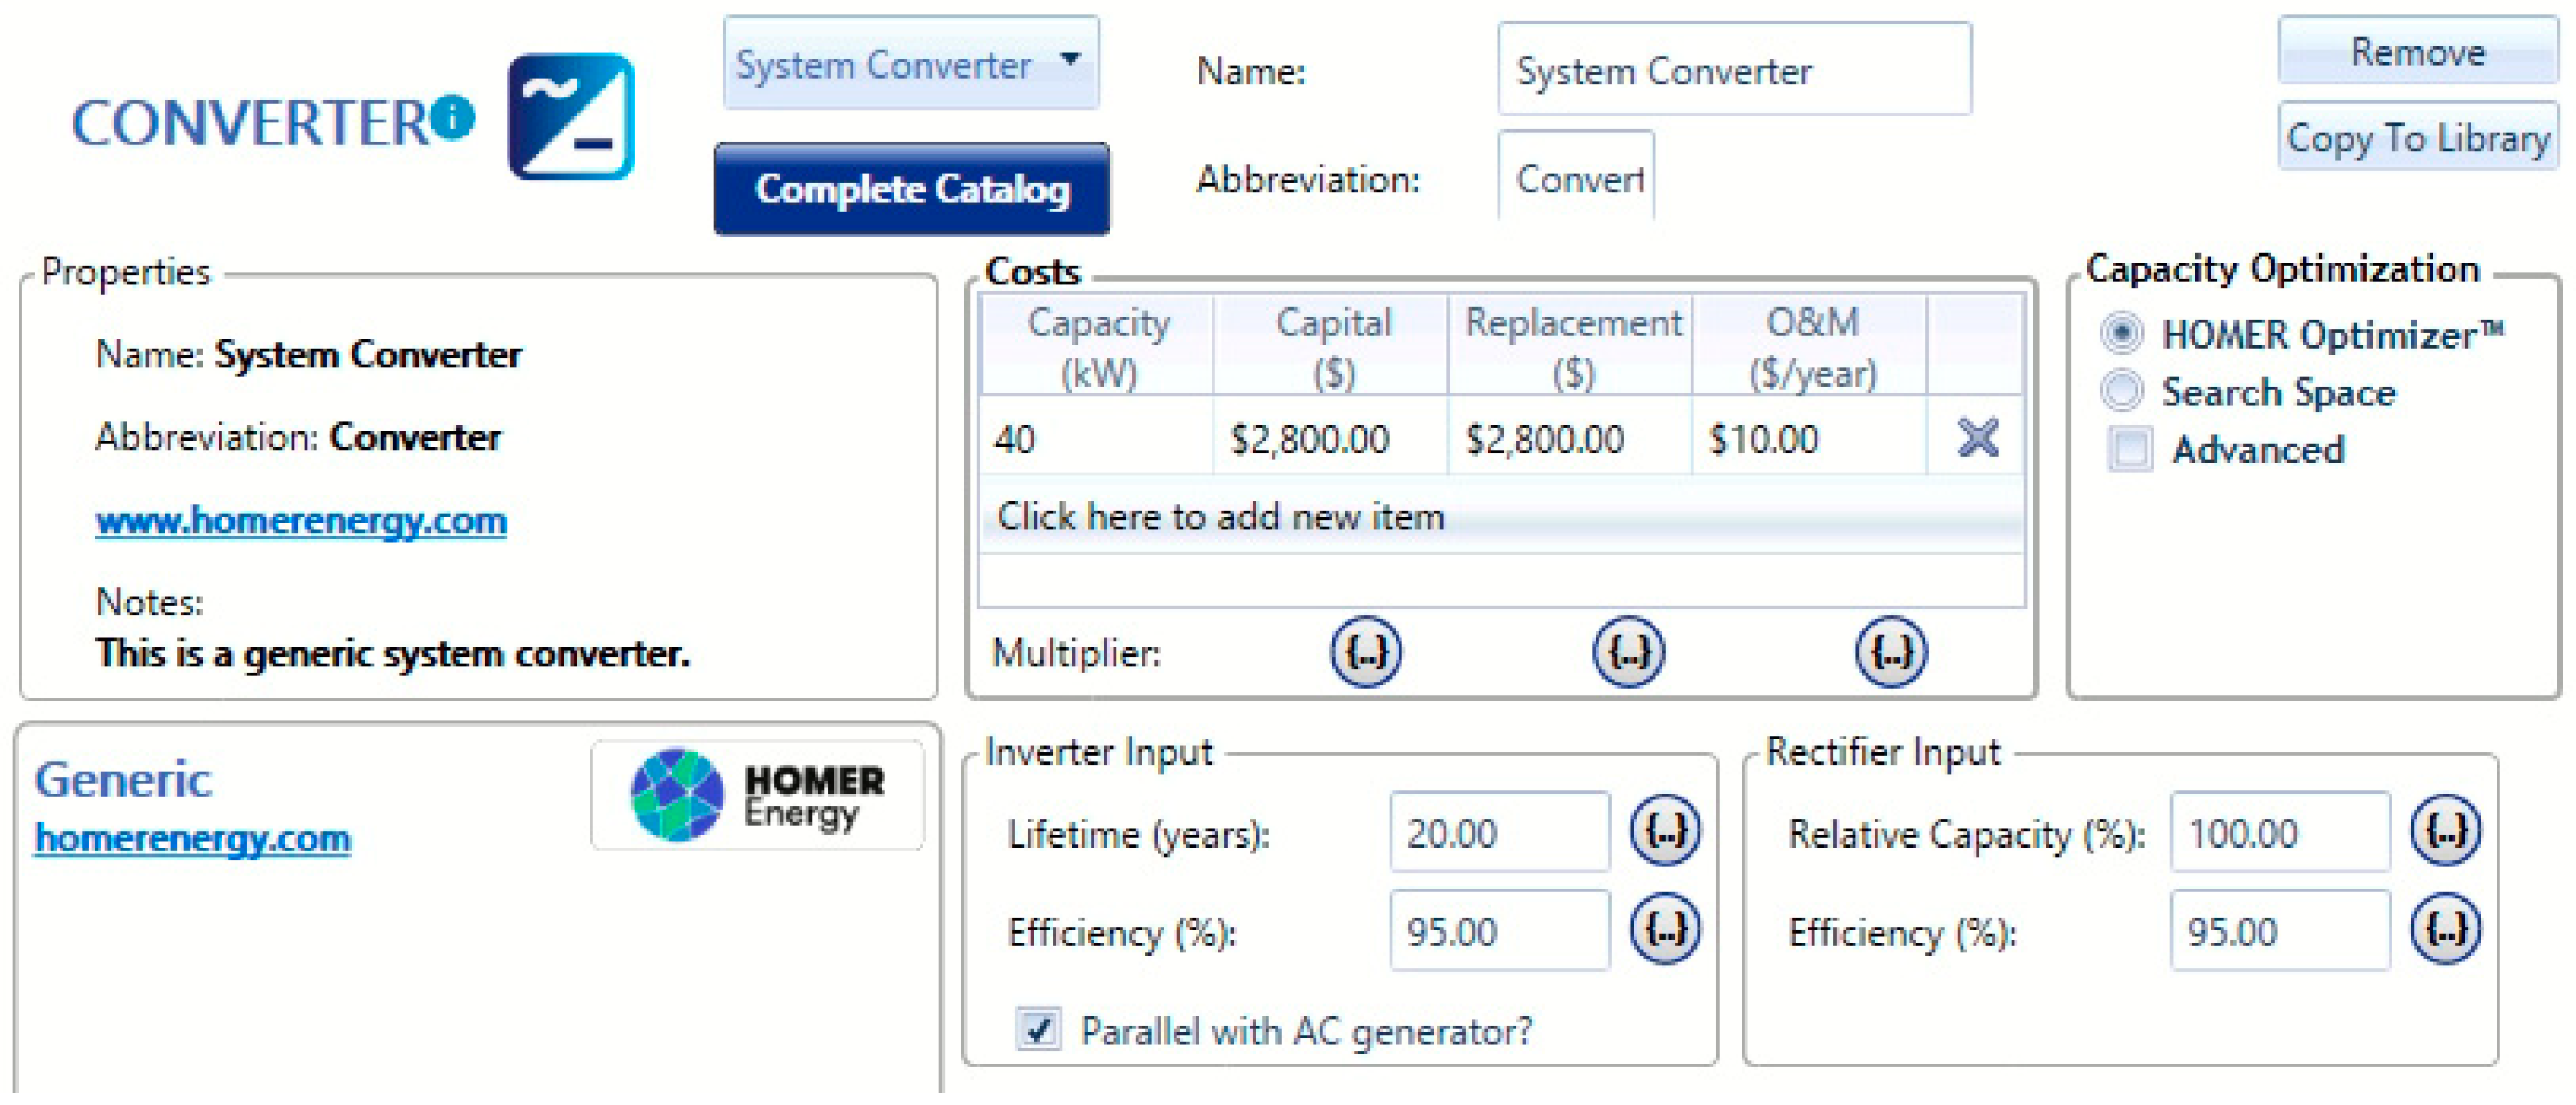This screenshot has width=2576, height=1105.
Task: Open inverter Efficiency sensitivity values button
Action: [1665, 929]
